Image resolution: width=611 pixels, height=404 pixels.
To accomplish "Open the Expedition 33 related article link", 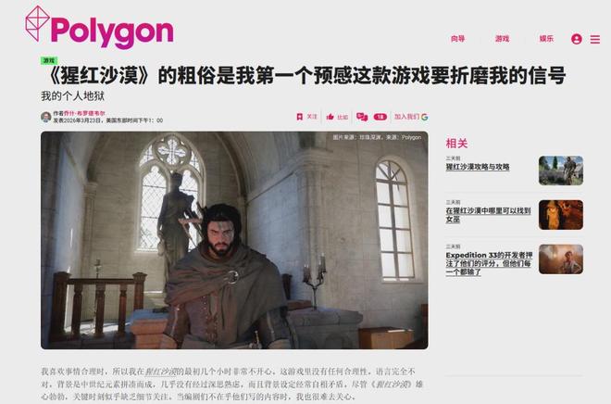I will [x=489, y=263].
